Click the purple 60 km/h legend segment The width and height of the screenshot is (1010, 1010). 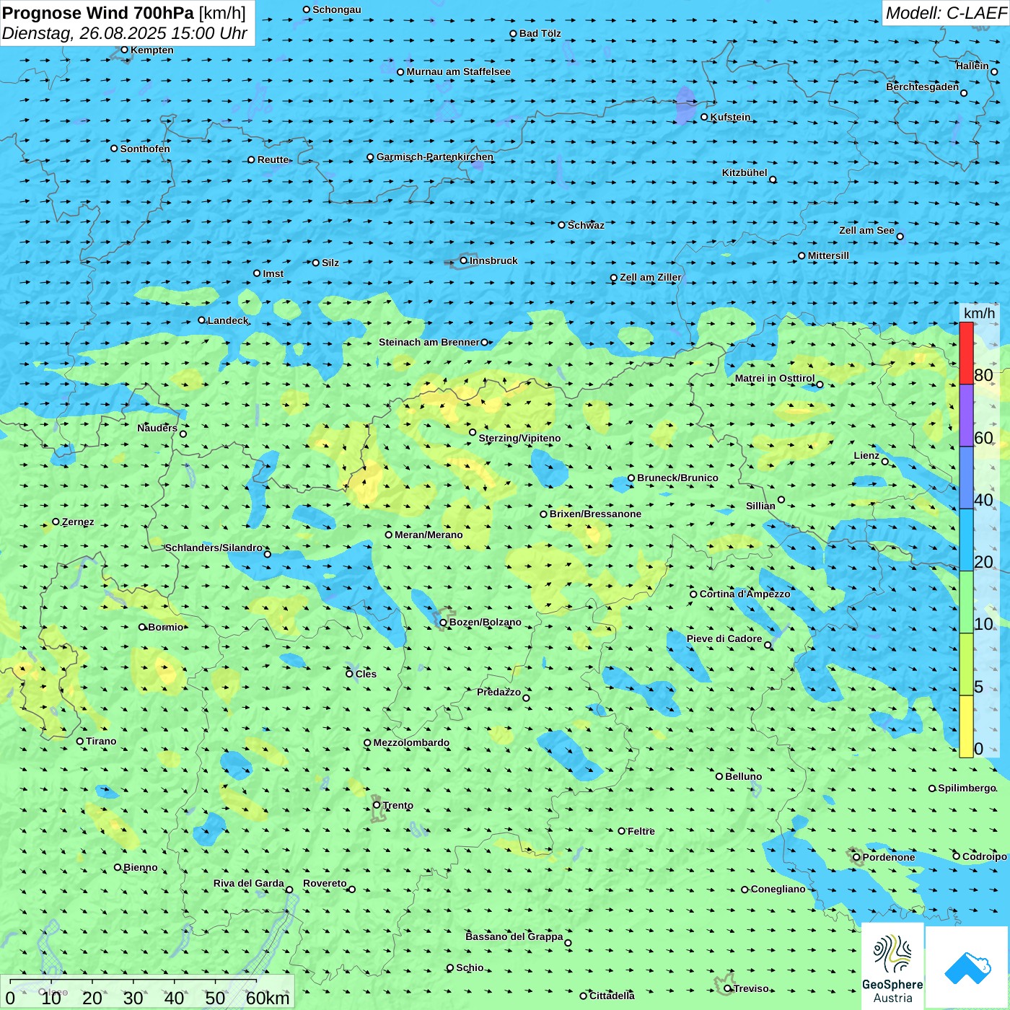(966, 416)
